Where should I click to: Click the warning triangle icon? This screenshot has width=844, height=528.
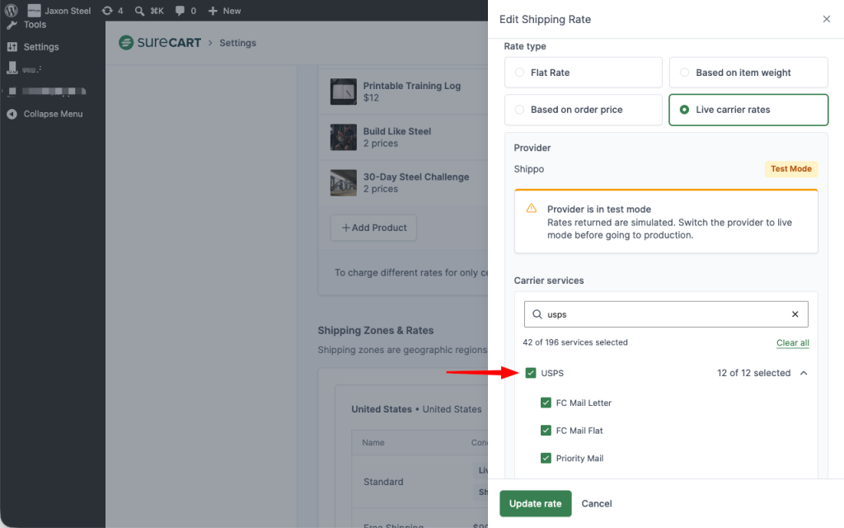click(x=532, y=209)
